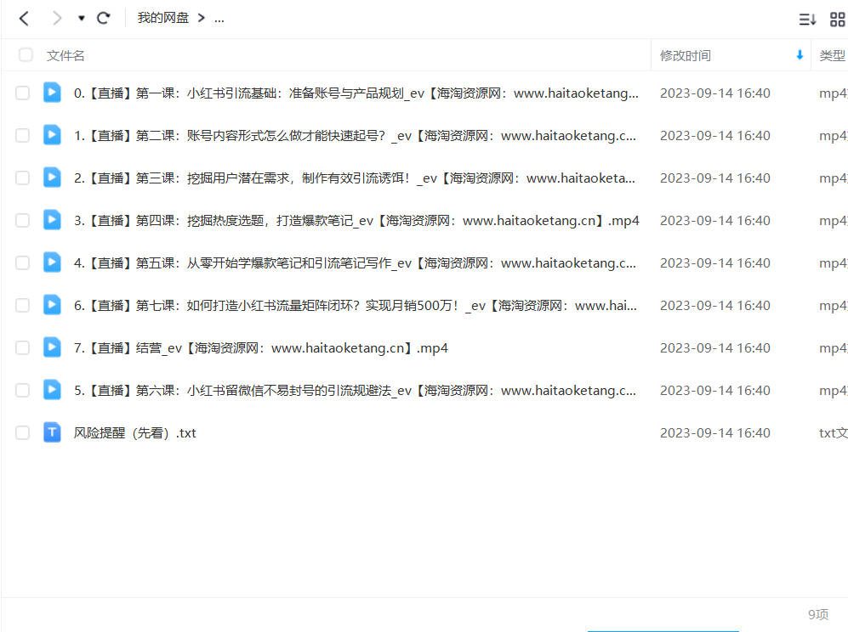Image resolution: width=848 pixels, height=632 pixels.
Task: Select file 7.【直播】结营_ev
Action: click(x=260, y=348)
